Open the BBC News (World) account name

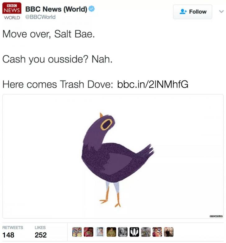coord(56,9)
